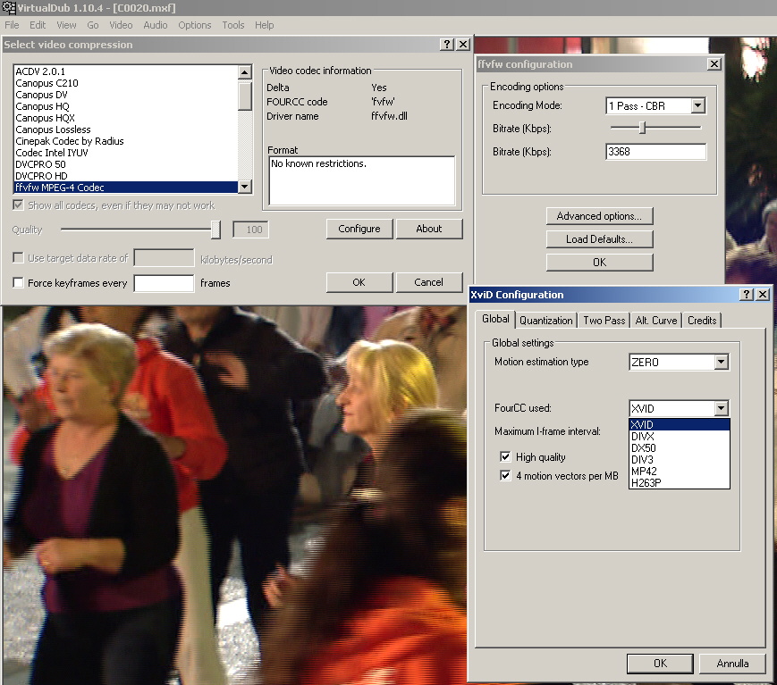Screen dimensions: 777x685
Task: Select Canopus HQ codec
Action: (126, 106)
